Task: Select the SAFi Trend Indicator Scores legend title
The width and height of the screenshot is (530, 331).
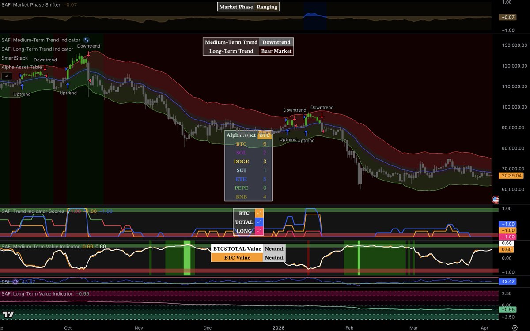Action: (33, 211)
